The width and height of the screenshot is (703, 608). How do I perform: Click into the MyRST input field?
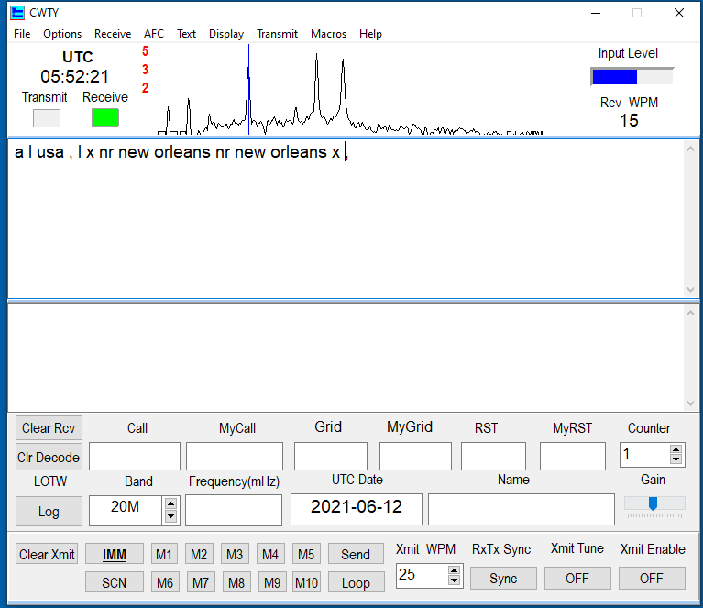click(573, 457)
